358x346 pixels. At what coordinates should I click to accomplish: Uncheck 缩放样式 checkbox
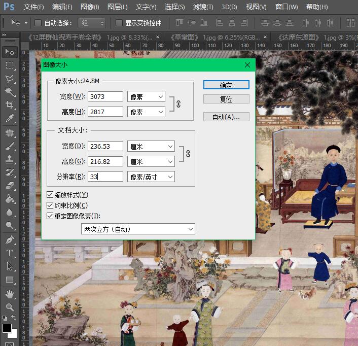tap(50, 195)
